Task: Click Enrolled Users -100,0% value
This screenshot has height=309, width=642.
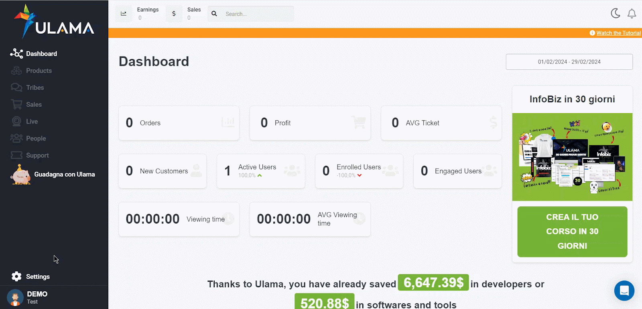Action: [346, 175]
